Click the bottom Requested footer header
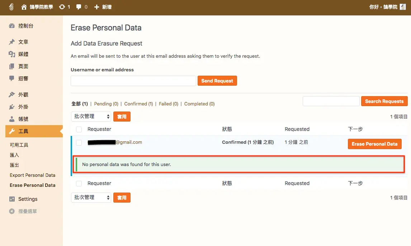411x246 pixels. pos(297,183)
